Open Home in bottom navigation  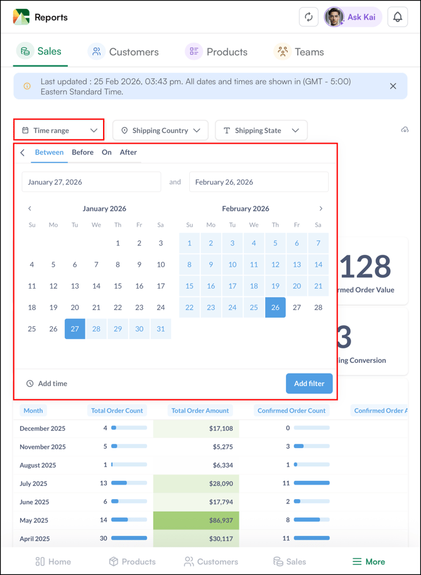tap(53, 561)
